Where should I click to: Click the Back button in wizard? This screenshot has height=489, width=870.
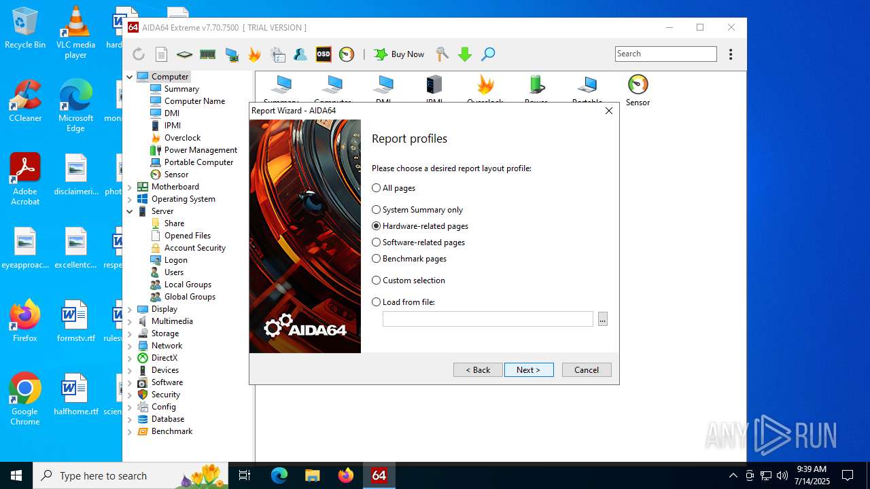[478, 370]
